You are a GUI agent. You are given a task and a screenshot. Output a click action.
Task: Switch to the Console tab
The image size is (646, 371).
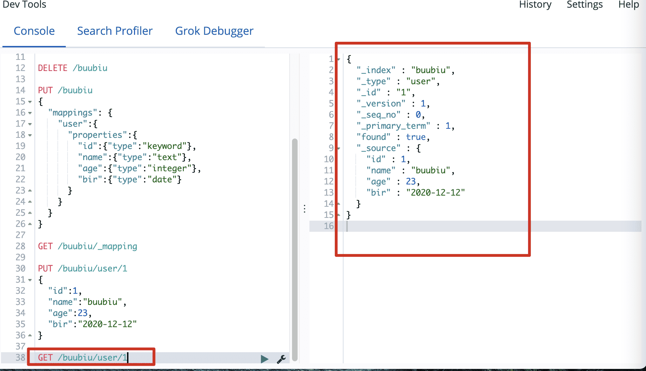point(34,31)
